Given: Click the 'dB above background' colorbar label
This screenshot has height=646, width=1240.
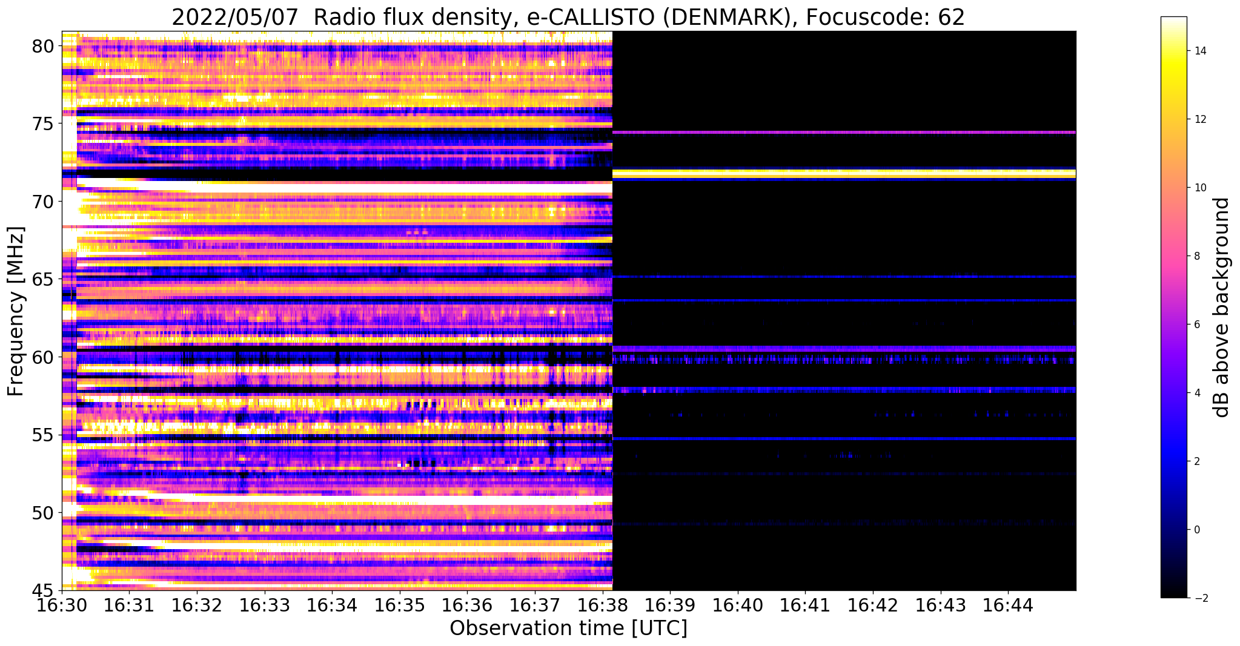Looking at the screenshot, I should coord(1222,307).
